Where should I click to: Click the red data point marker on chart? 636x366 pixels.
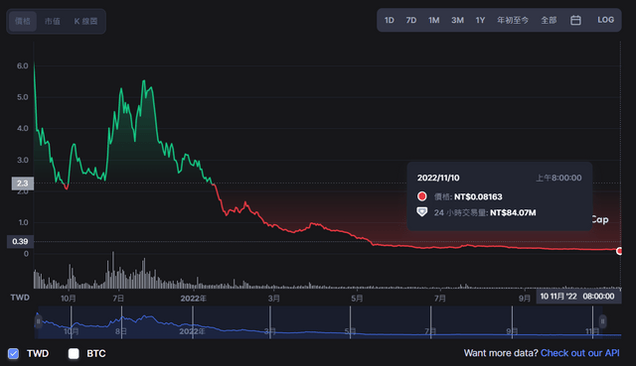click(619, 251)
